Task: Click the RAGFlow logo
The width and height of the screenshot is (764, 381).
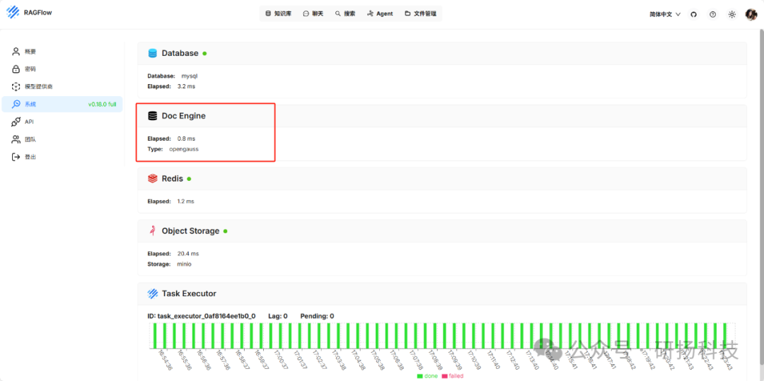Action: (29, 13)
